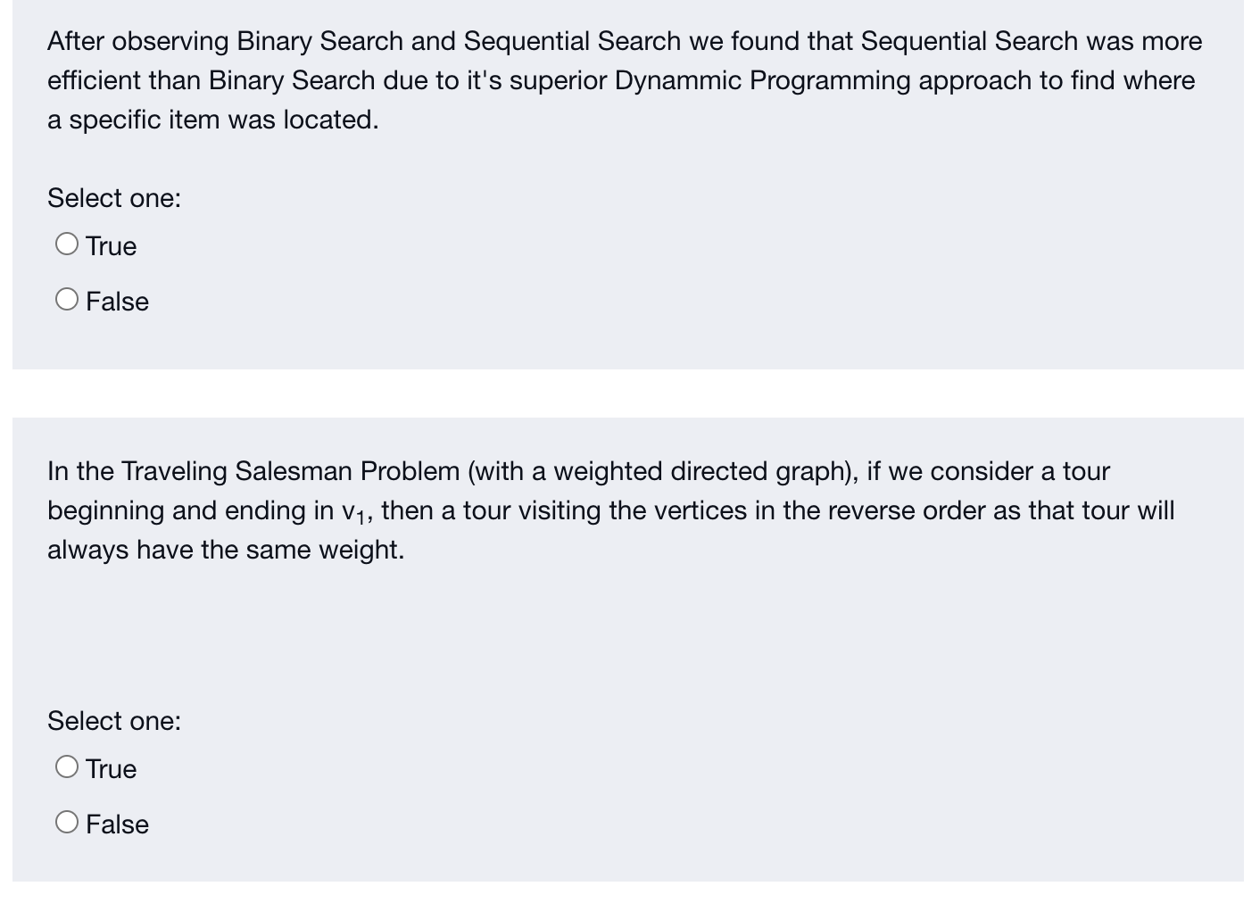Click the "True" label text under Binary Search question
Image resolution: width=1260 pixels, height=903 pixels.
[112, 246]
